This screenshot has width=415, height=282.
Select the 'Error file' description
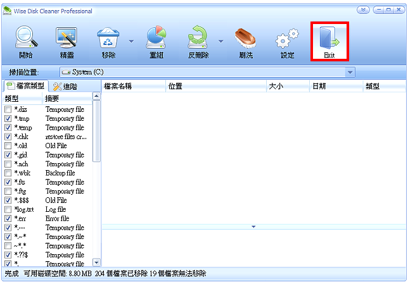(x=57, y=218)
